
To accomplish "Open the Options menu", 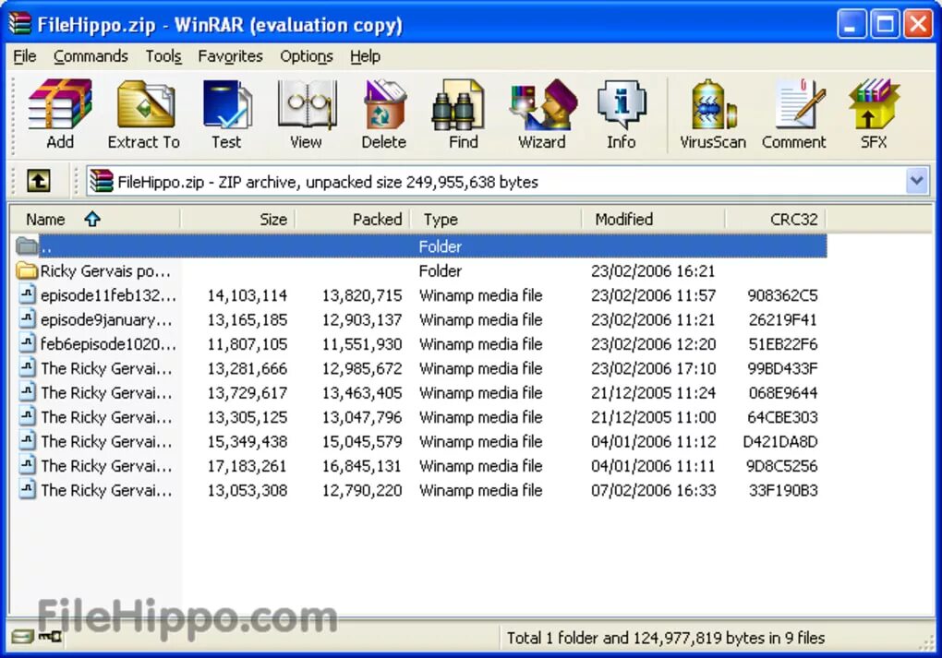I will pyautogui.click(x=307, y=56).
